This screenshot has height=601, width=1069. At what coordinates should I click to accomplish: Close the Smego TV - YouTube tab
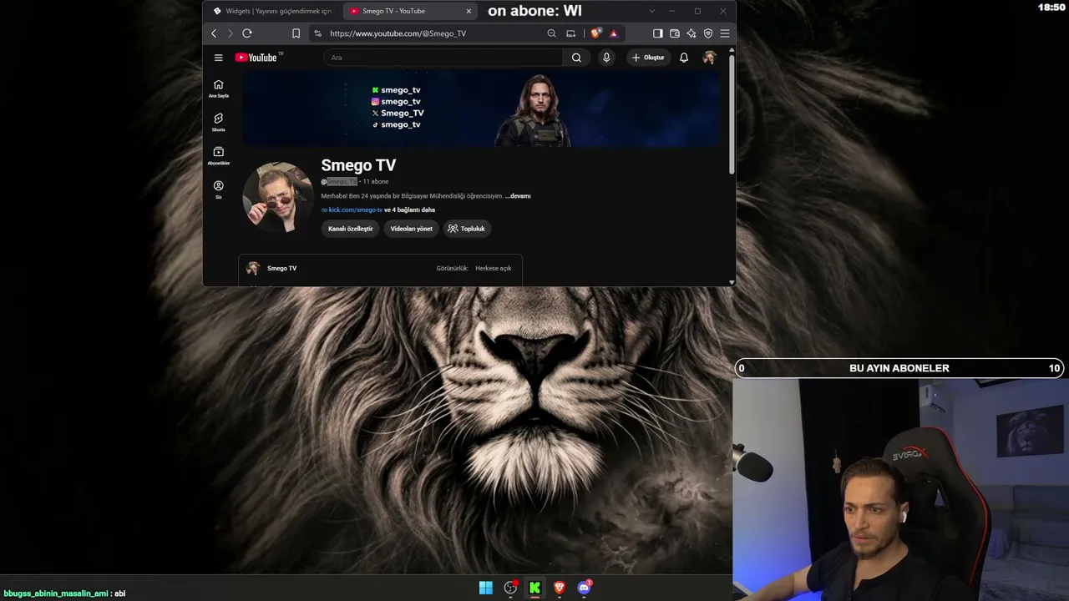pyautogui.click(x=469, y=11)
